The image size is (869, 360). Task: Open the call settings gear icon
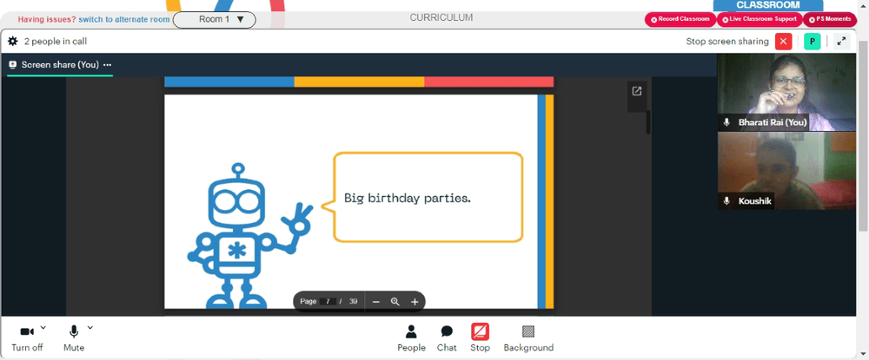click(13, 42)
